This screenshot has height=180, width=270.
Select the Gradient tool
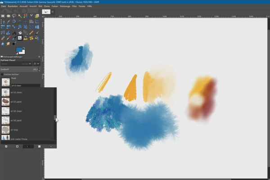click(26, 32)
